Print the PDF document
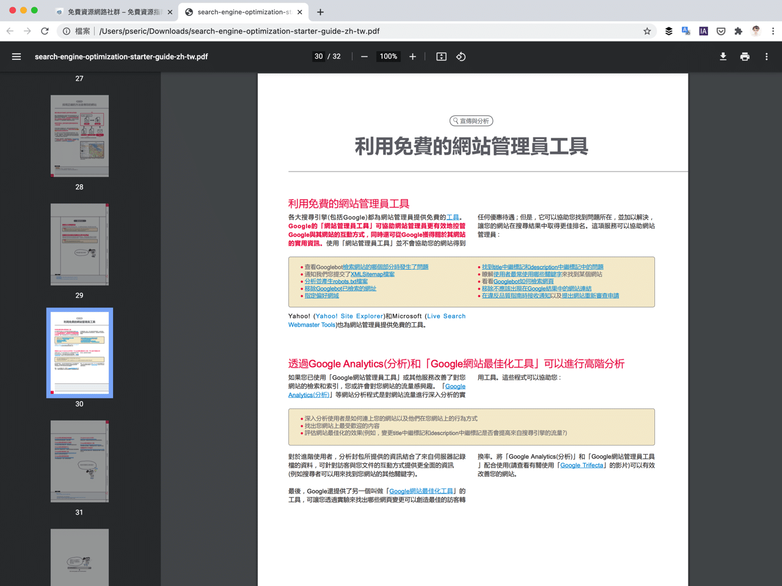Screen dimensions: 782x586 [745, 57]
